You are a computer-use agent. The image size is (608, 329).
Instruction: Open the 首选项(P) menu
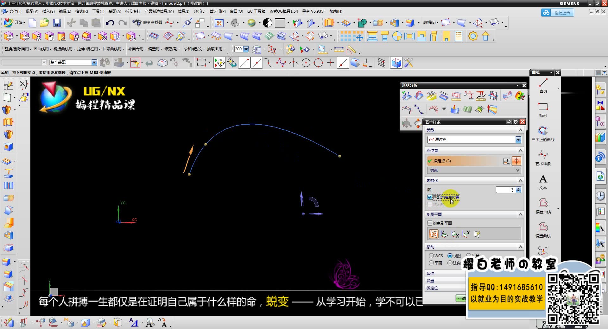pos(218,11)
